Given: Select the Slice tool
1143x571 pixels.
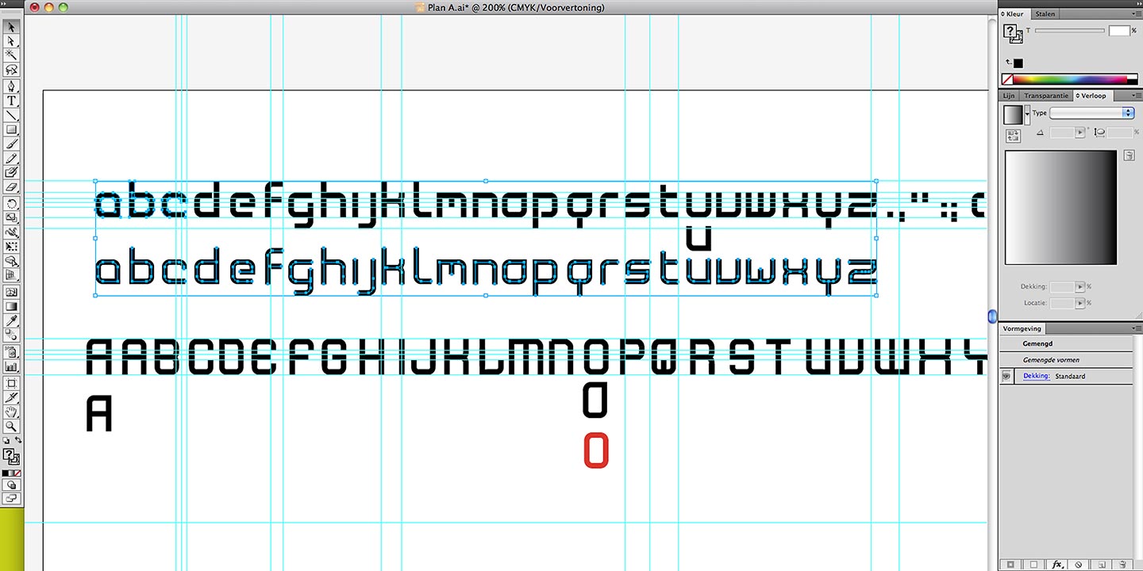Looking at the screenshot, I should tap(12, 397).
